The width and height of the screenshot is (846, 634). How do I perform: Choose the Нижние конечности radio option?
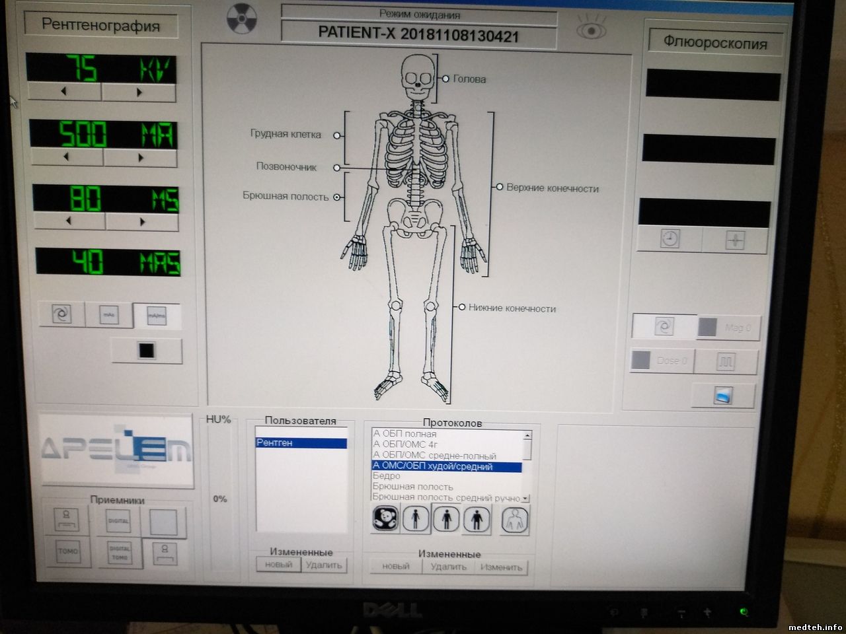pos(462,307)
